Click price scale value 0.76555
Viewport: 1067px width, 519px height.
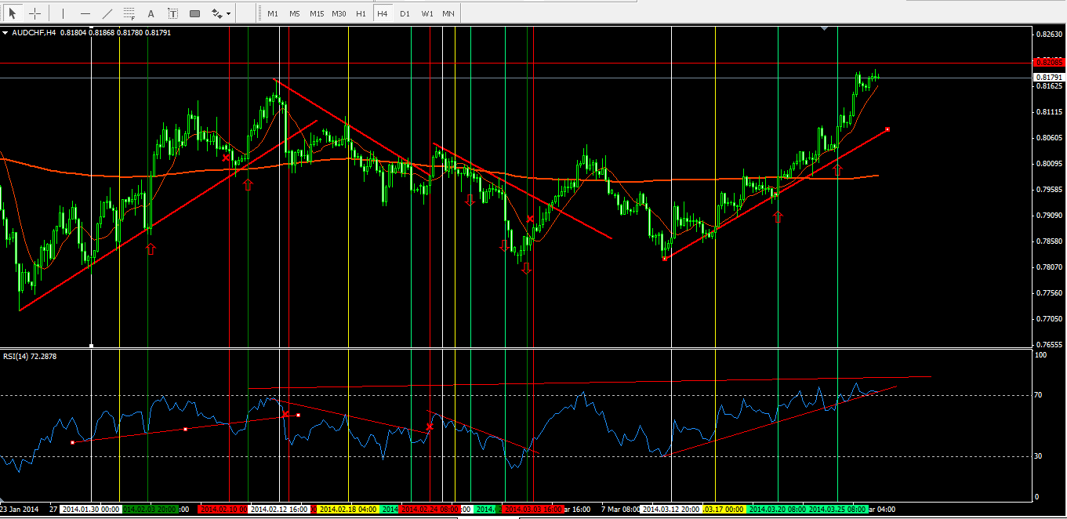point(1049,345)
